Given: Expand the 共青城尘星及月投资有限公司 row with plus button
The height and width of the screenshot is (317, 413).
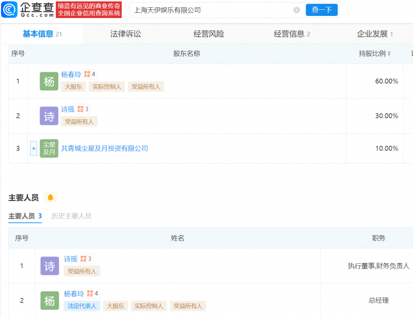Looking at the screenshot, I should pyautogui.click(x=34, y=149).
